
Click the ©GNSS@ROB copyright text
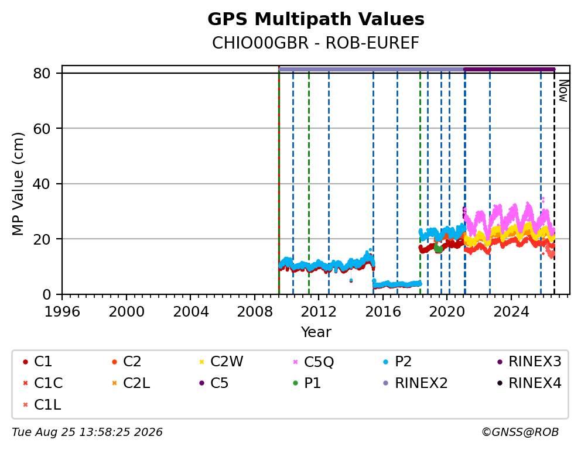[x=520, y=432]
